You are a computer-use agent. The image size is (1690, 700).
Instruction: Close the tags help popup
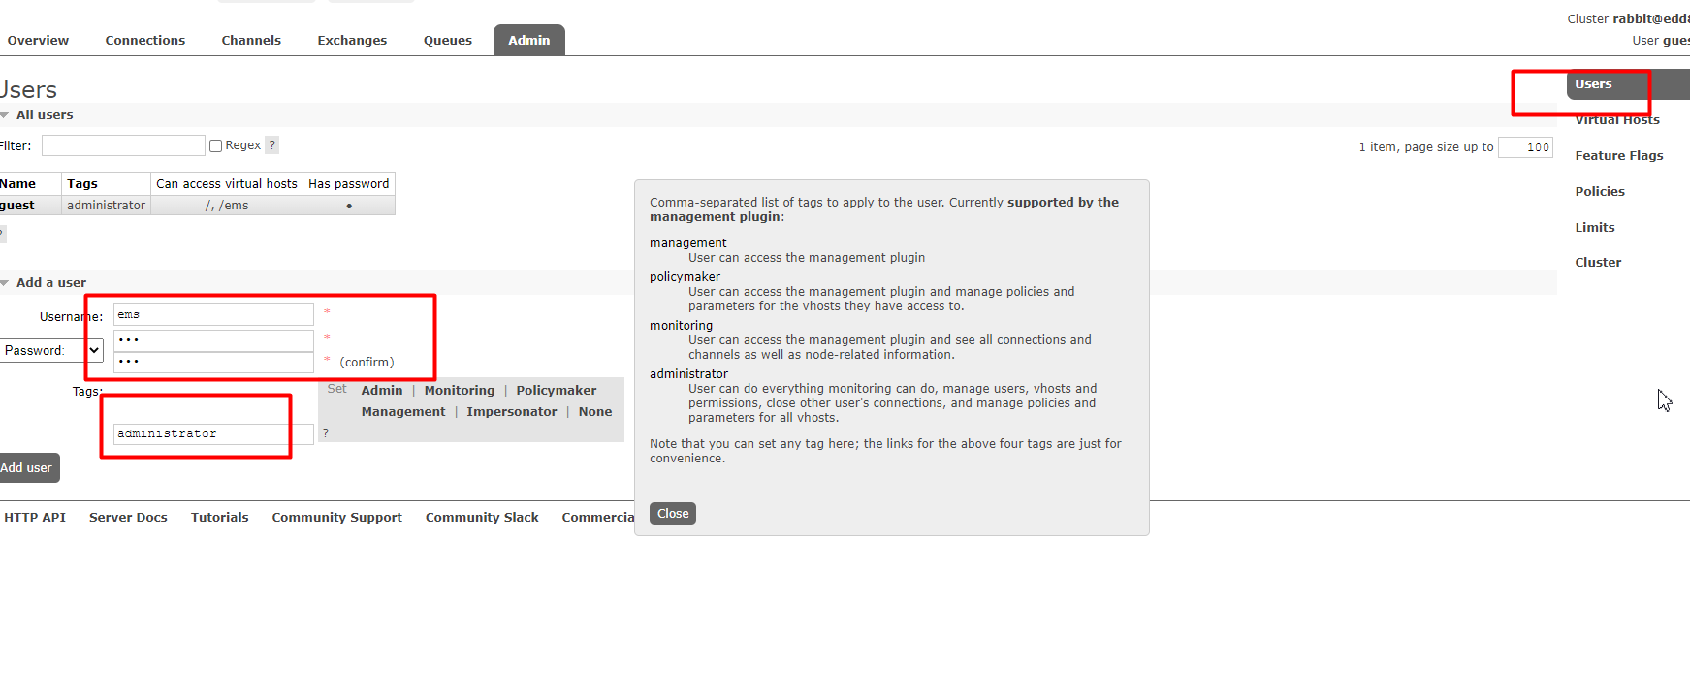click(673, 514)
